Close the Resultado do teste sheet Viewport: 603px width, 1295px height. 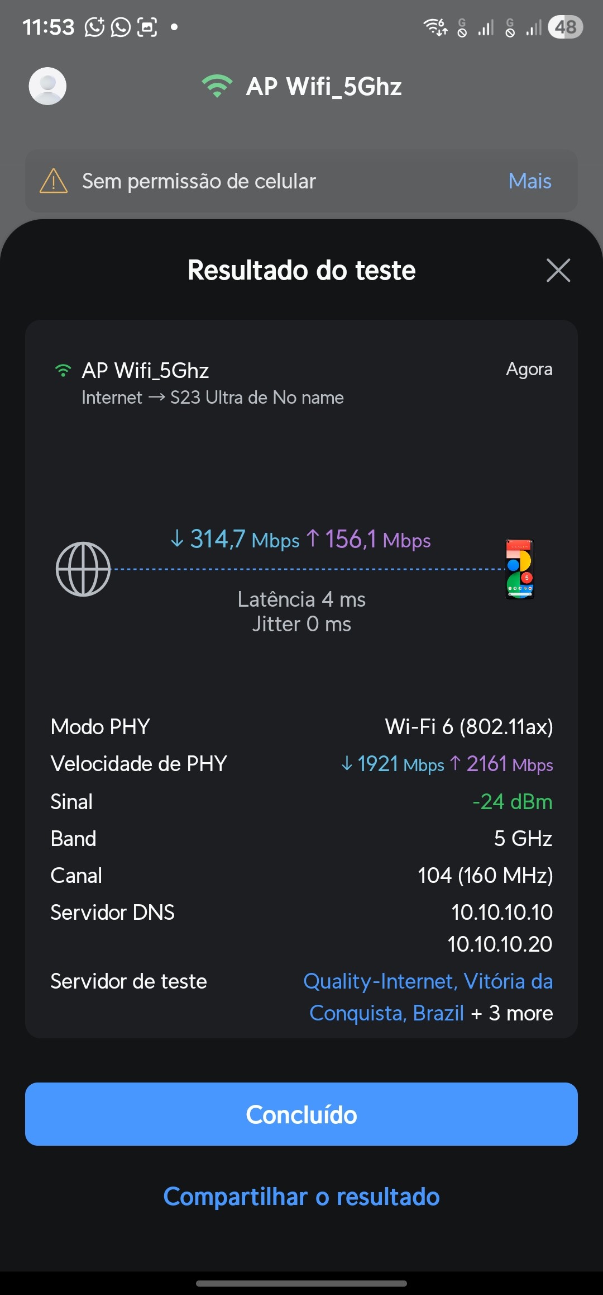558,271
